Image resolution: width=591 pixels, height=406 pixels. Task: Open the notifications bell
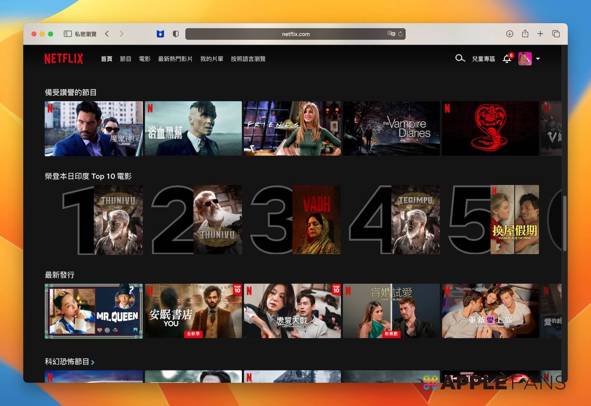click(x=507, y=59)
